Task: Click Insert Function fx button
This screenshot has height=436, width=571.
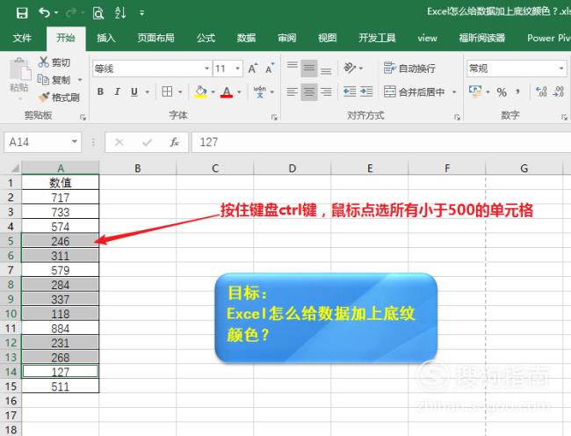Action: pos(175,142)
